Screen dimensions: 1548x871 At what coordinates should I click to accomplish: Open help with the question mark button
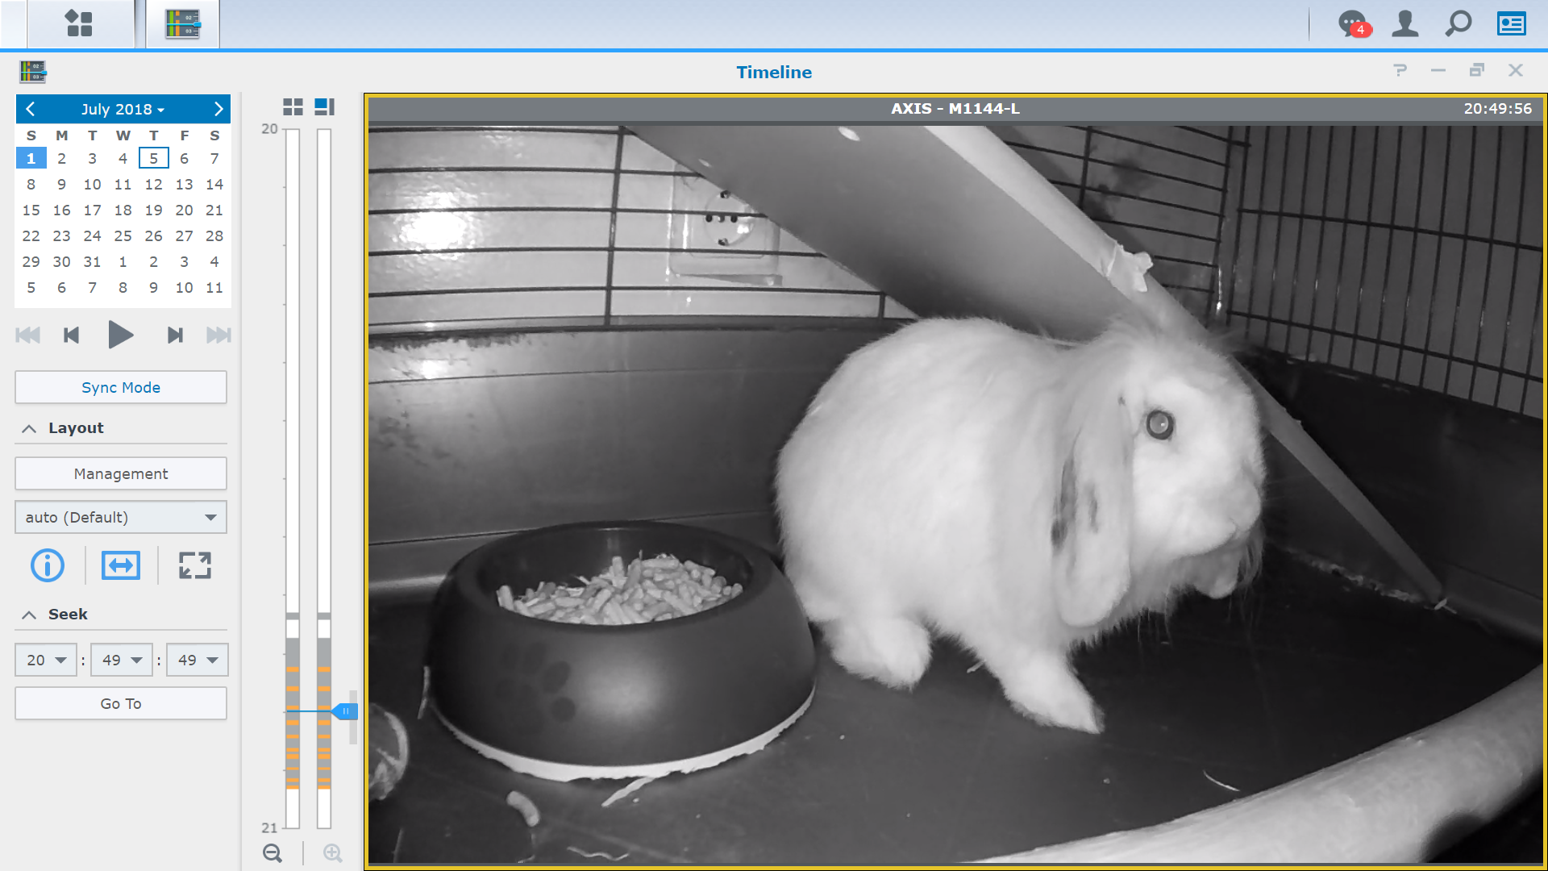[x=1400, y=70]
